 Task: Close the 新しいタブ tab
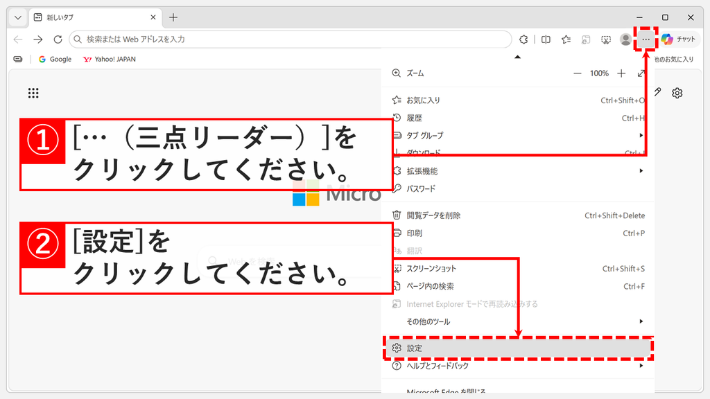click(153, 17)
